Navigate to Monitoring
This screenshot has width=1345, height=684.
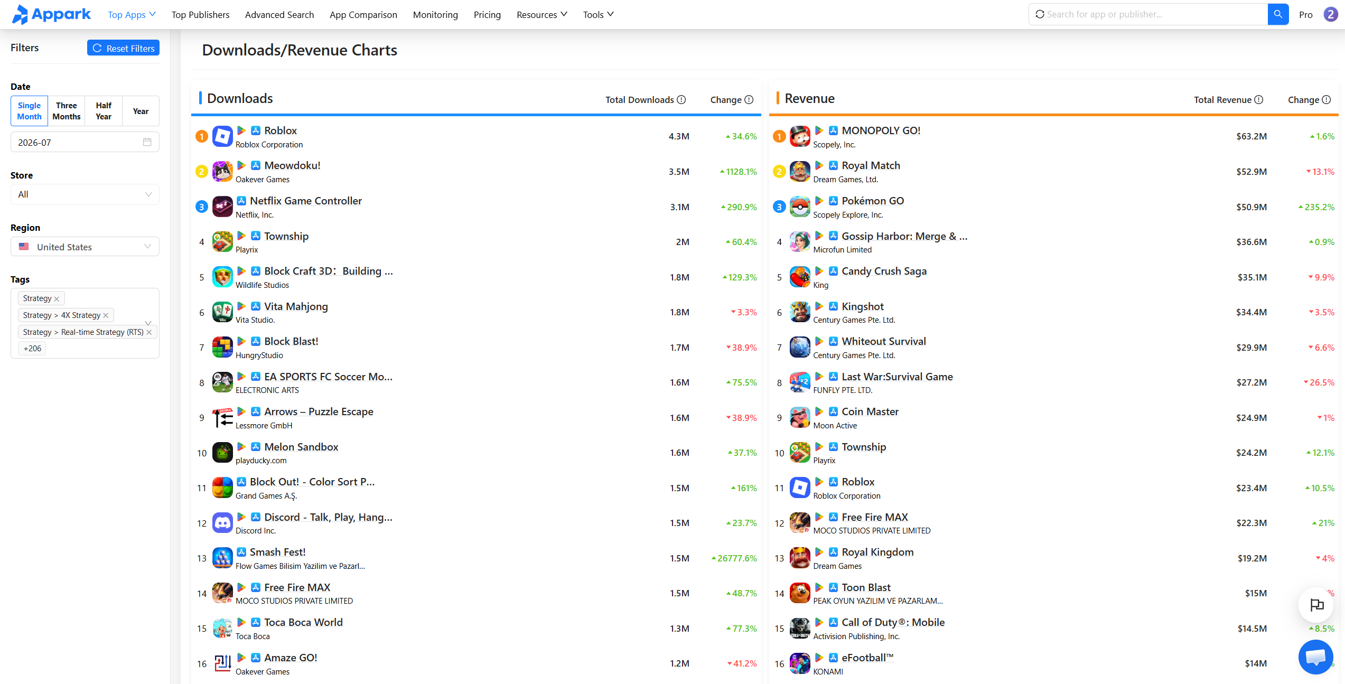click(x=435, y=15)
